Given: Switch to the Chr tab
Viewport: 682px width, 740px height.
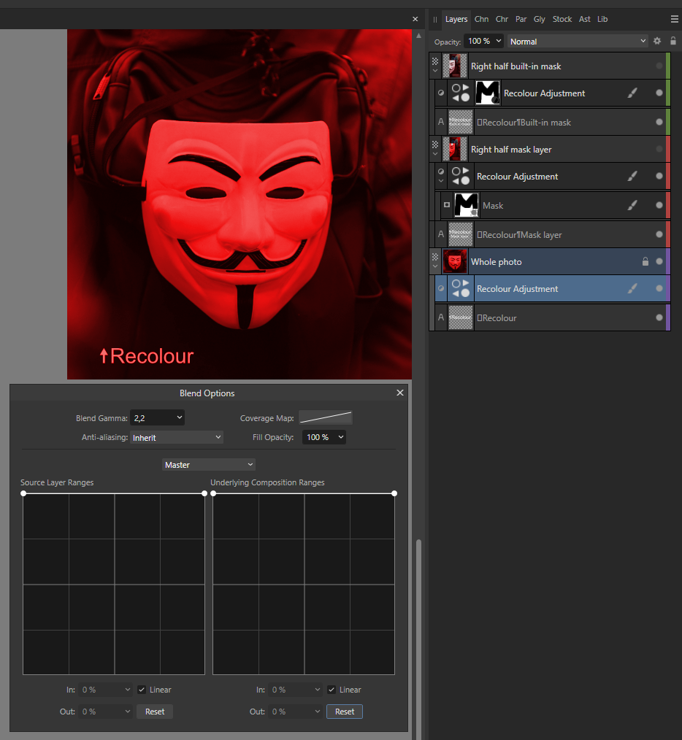Looking at the screenshot, I should click(502, 19).
